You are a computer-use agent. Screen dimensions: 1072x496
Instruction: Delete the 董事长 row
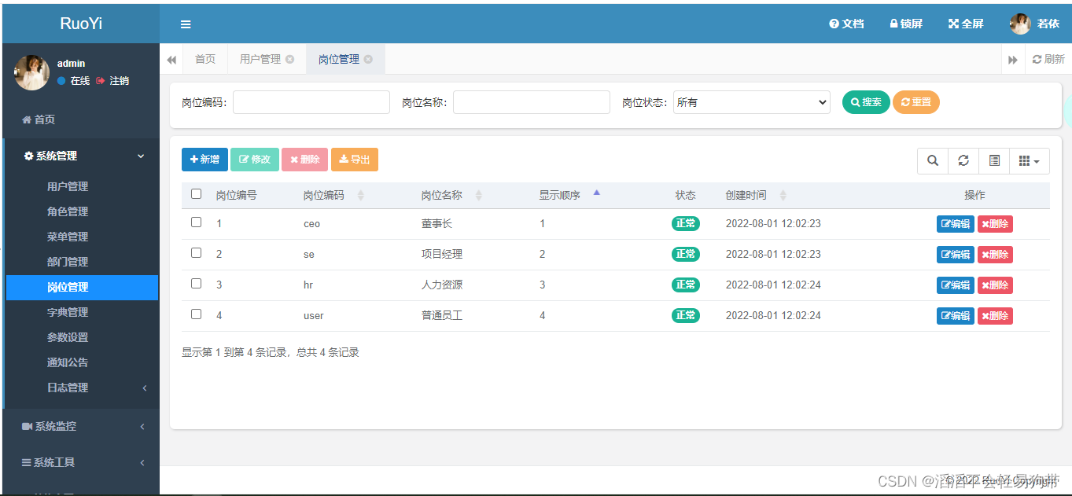coord(995,224)
